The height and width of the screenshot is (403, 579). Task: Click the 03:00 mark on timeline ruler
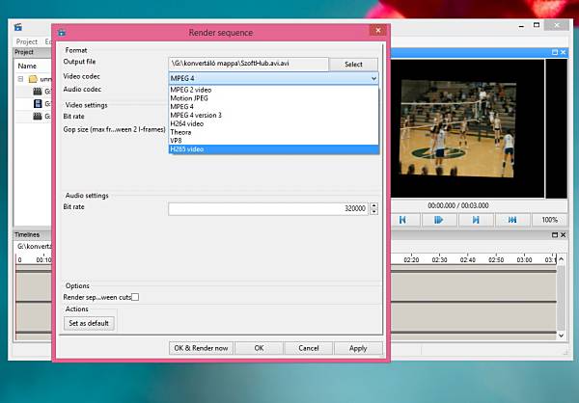[524, 259]
